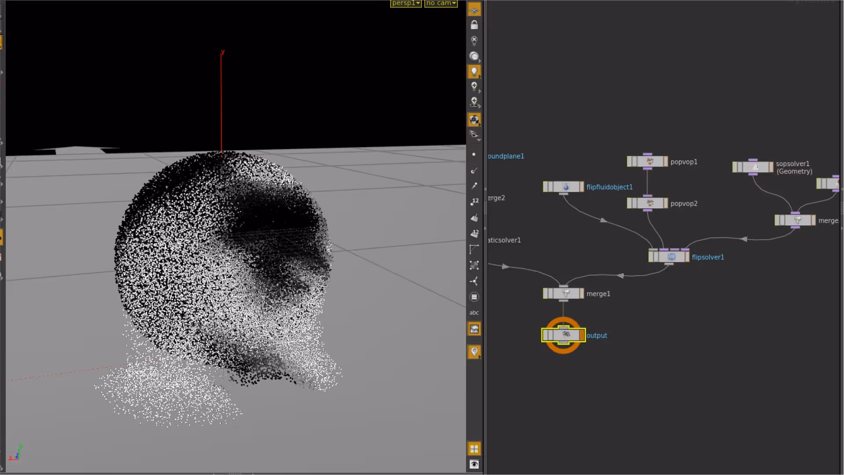
Task: Open the no cam camera dropdown
Action: click(441, 3)
